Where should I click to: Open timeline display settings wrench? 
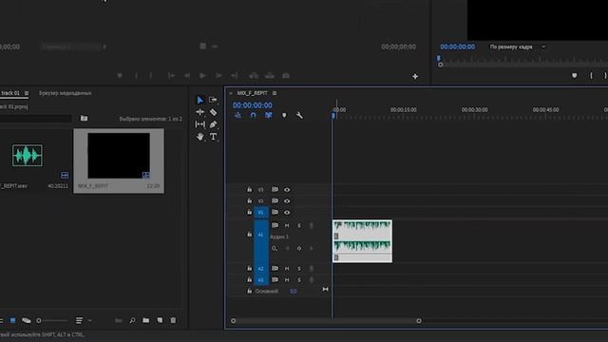tap(299, 116)
